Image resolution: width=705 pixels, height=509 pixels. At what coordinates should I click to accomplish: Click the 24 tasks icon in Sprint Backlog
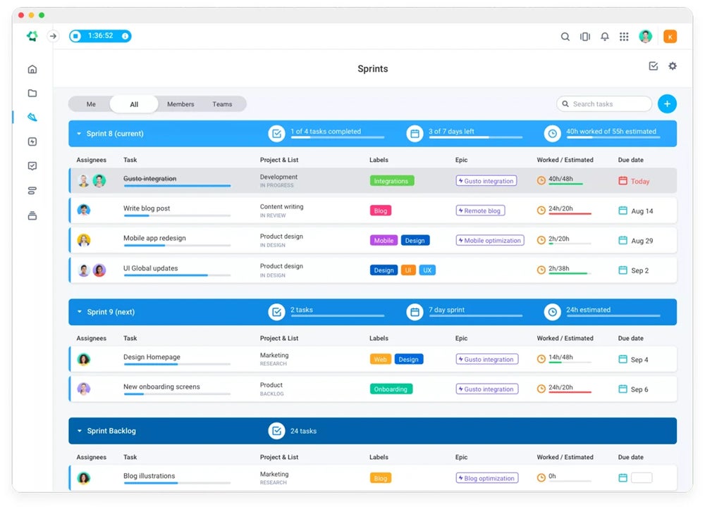(x=276, y=431)
